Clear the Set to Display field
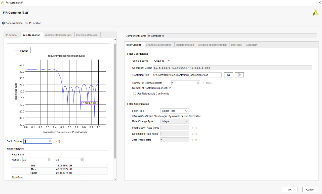This screenshot has height=194, width=322. 50,141
